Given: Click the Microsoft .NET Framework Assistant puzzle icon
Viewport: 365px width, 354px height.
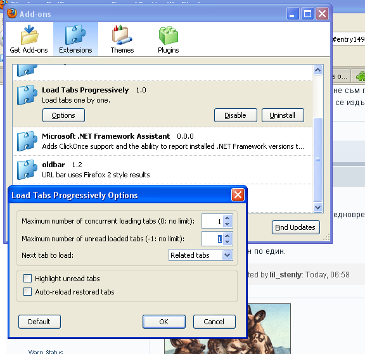Looking at the screenshot, I should point(27,141).
